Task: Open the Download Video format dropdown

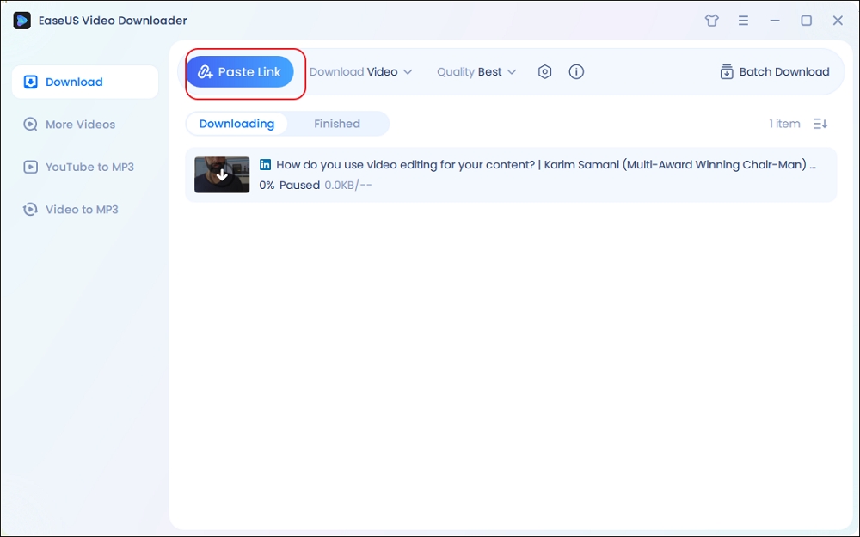Action: 360,72
